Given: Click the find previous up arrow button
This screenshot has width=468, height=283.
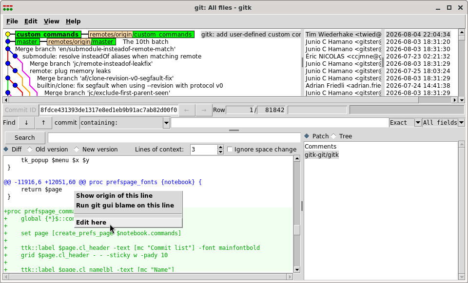Looking at the screenshot, I should 43,123.
